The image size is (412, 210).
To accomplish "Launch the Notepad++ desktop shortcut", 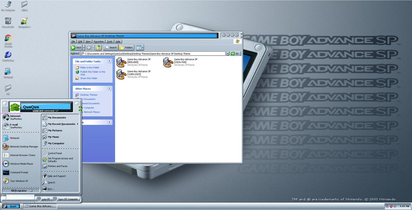I will [x=24, y=22].
